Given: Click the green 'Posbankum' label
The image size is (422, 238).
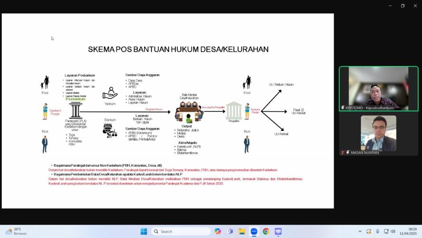Looking at the screenshot, I should pyautogui.click(x=76, y=99).
